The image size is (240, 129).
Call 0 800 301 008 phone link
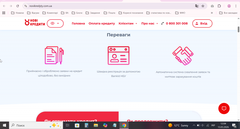click(174, 23)
